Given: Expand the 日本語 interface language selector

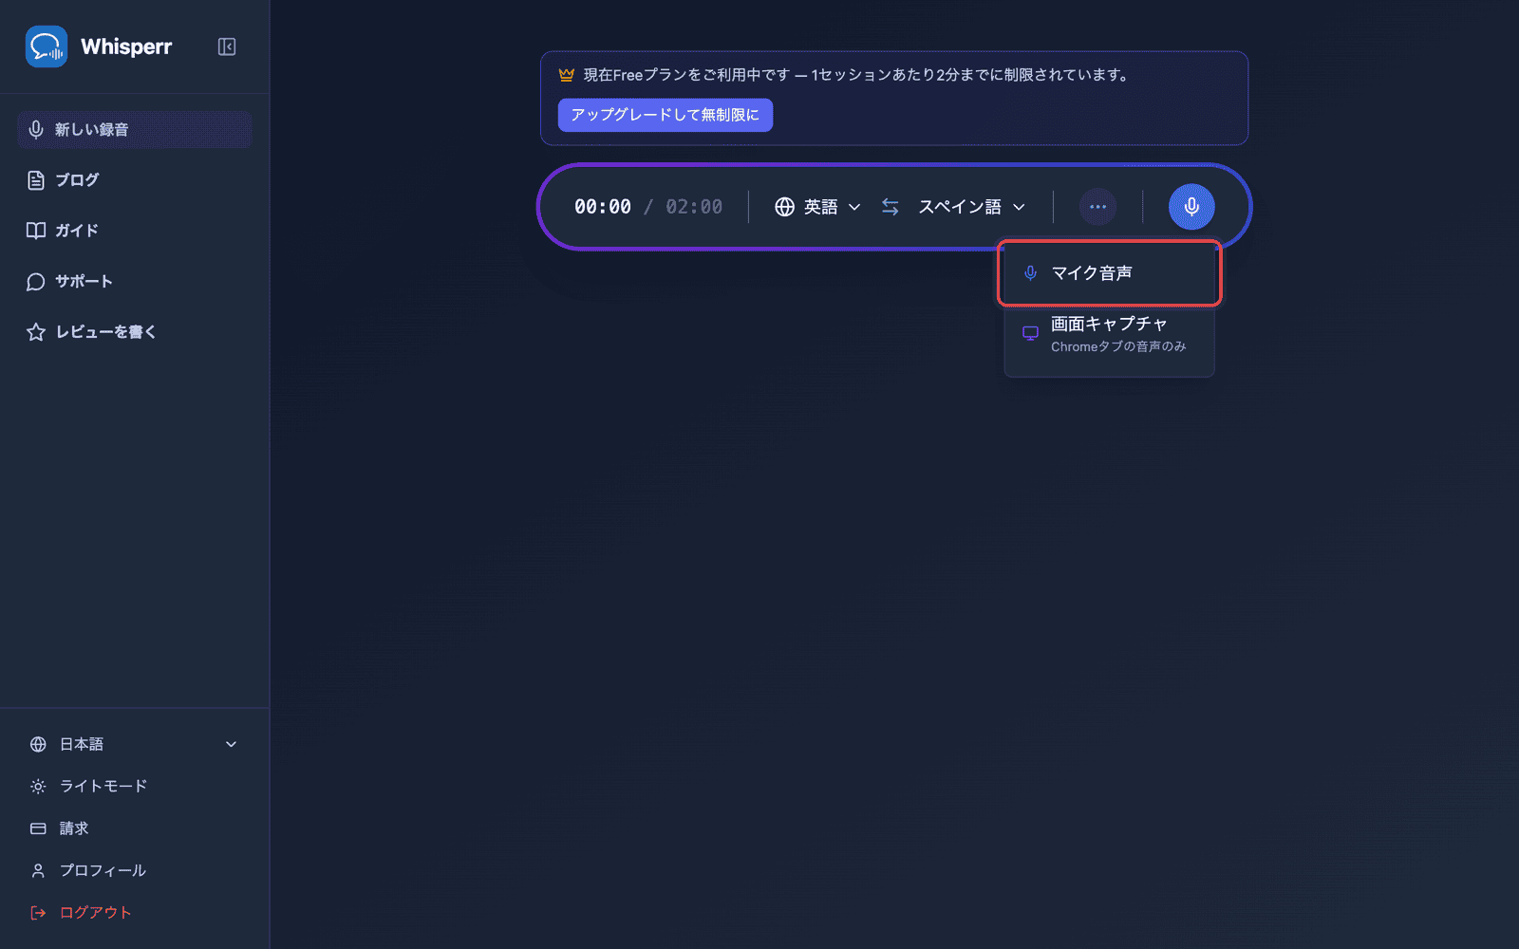Looking at the screenshot, I should point(134,744).
